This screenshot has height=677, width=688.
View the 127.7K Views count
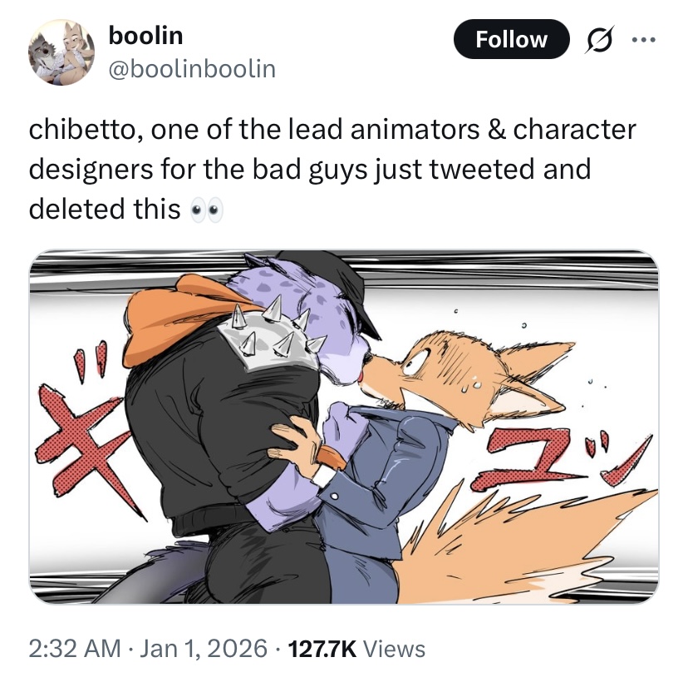pyautogui.click(x=356, y=649)
